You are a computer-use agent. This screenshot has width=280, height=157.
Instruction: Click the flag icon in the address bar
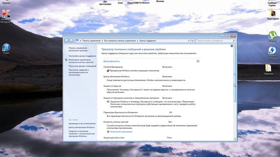(77, 41)
